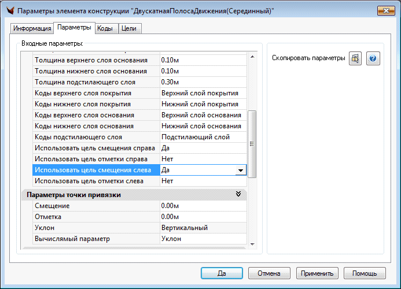Select 'Использовать цель отметки справа' value 'Нет'
This screenshot has width=401, height=289.
203,159
